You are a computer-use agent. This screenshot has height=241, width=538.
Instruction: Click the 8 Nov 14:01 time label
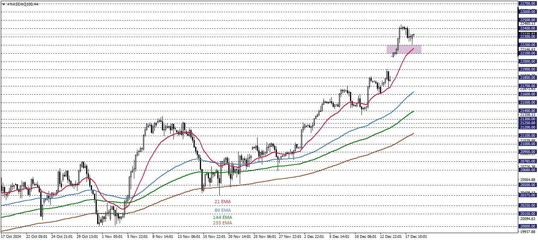pyautogui.click(x=164, y=237)
